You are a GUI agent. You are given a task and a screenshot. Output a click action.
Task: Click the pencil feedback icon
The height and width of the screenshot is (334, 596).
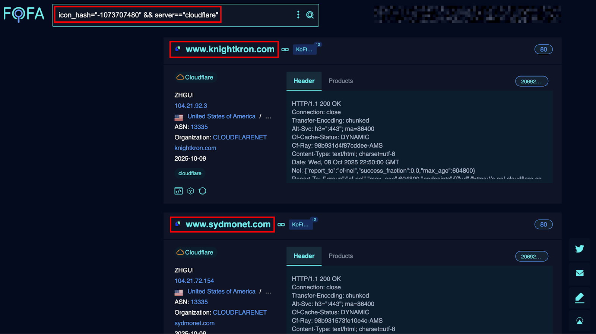pos(580,298)
